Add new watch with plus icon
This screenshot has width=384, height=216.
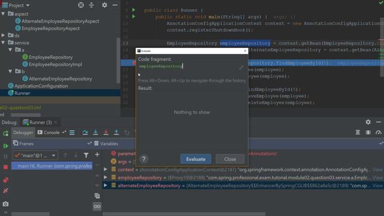[x=97, y=155]
